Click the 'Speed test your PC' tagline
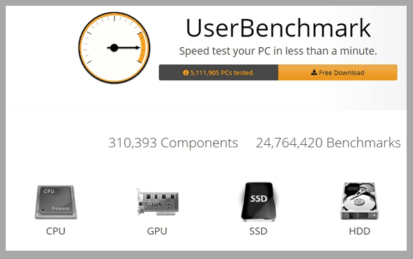 (277, 51)
